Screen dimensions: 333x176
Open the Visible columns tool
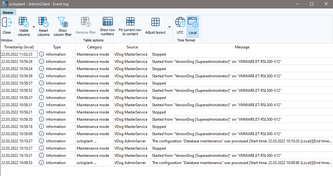click(x=24, y=23)
